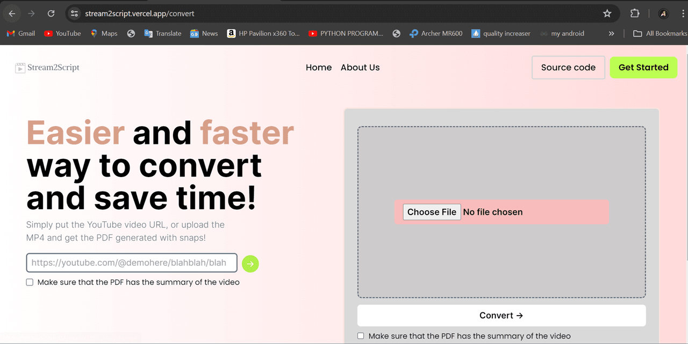Image resolution: width=688 pixels, height=344 pixels.
Task: Open the Archer MR600 bookmark
Action: coord(436,33)
